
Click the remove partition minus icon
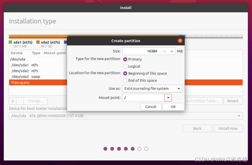coord(20,101)
